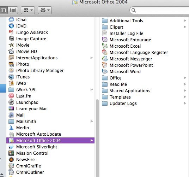Click the Launchpad rocket icon

11,102
